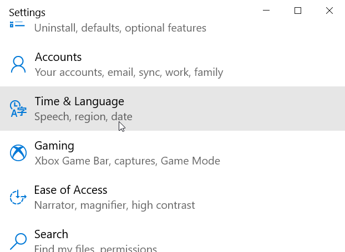Click the "Find my files, permissions" text
The width and height of the screenshot is (345, 252).
pyautogui.click(x=96, y=248)
